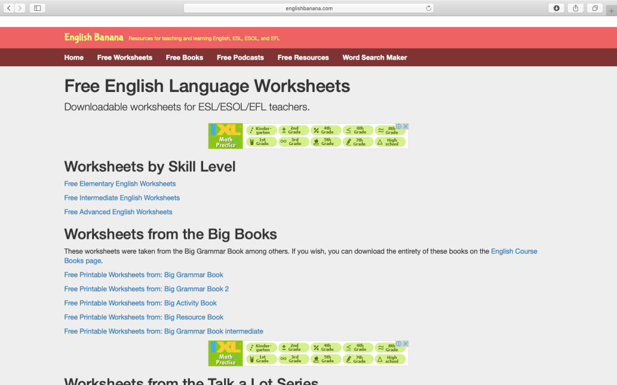Open Free Advanced English Worksheets link
Image resolution: width=617 pixels, height=385 pixels.
click(118, 212)
